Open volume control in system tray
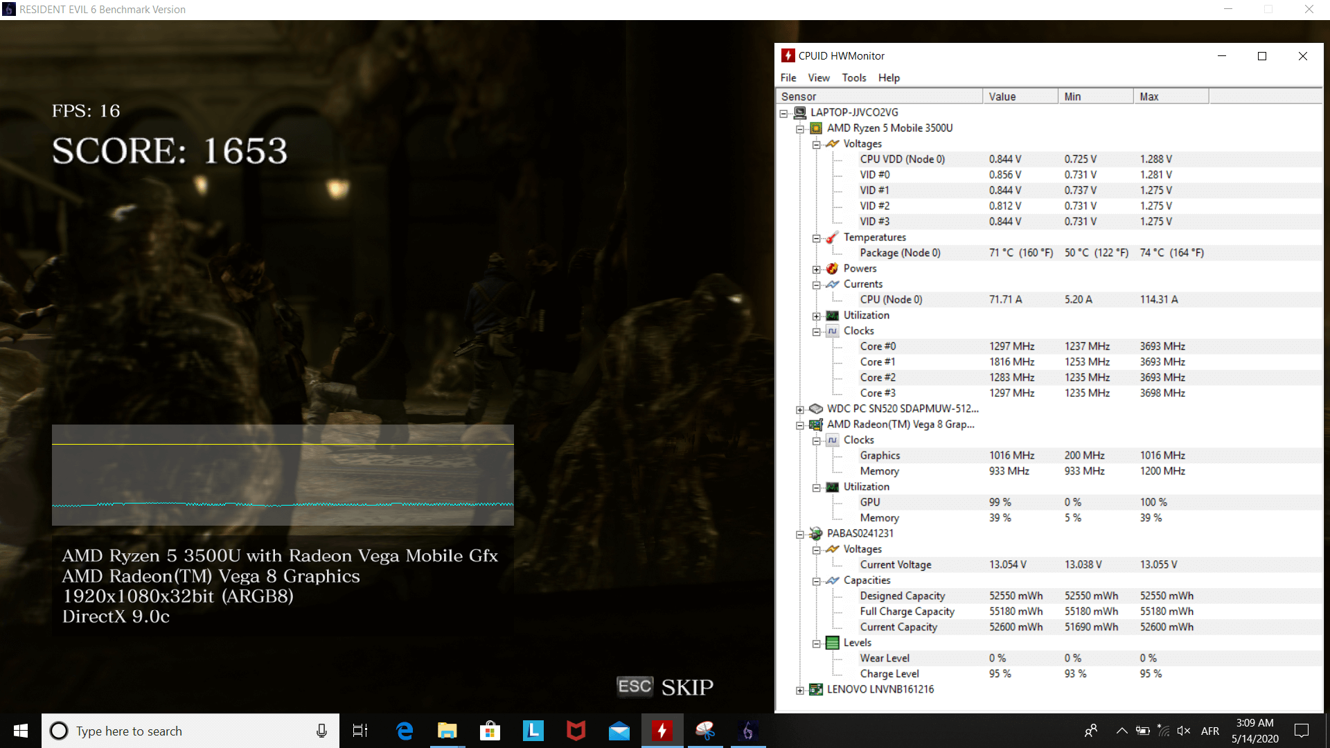Viewport: 1330px width, 748px height. (1184, 731)
